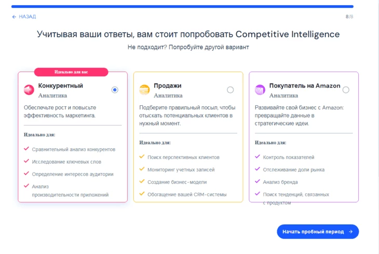Click Обогащение вашей CRM-системы list item
The height and width of the screenshot is (254, 379).
tap(187, 194)
